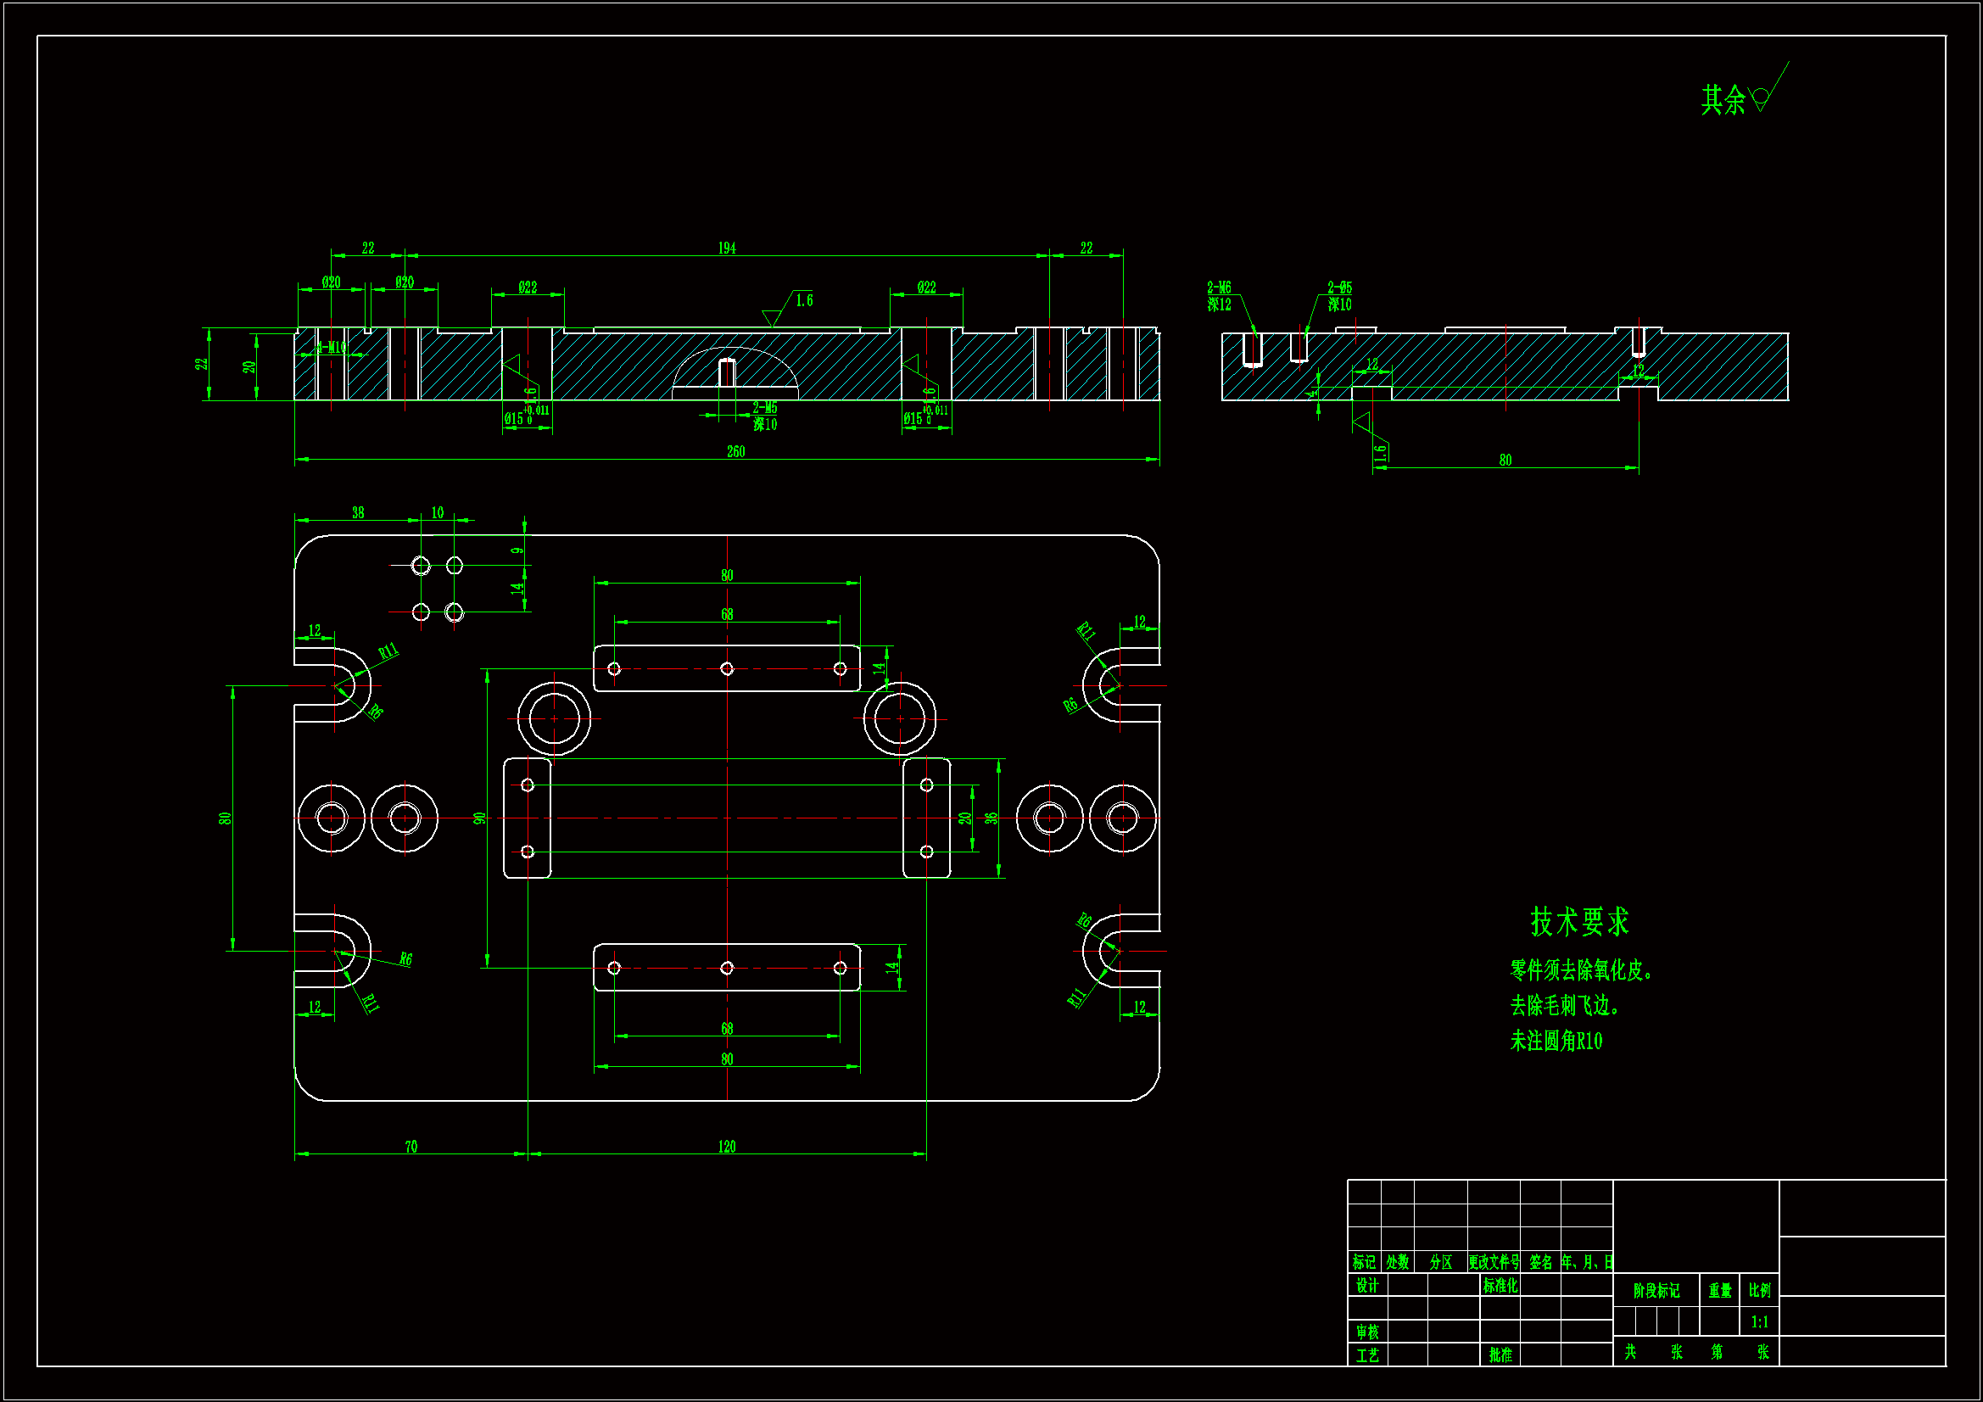
Task: Select the 阶段标记 title block cell
Action: click(x=1656, y=1291)
